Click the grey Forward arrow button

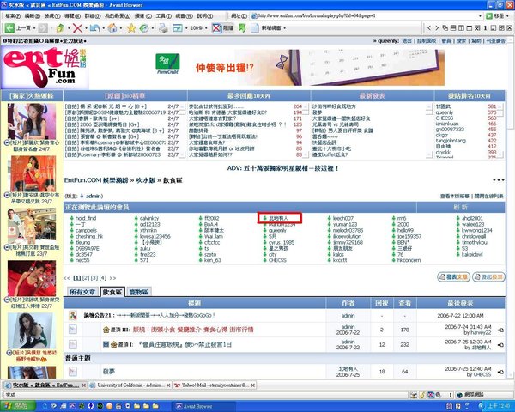(x=43, y=28)
